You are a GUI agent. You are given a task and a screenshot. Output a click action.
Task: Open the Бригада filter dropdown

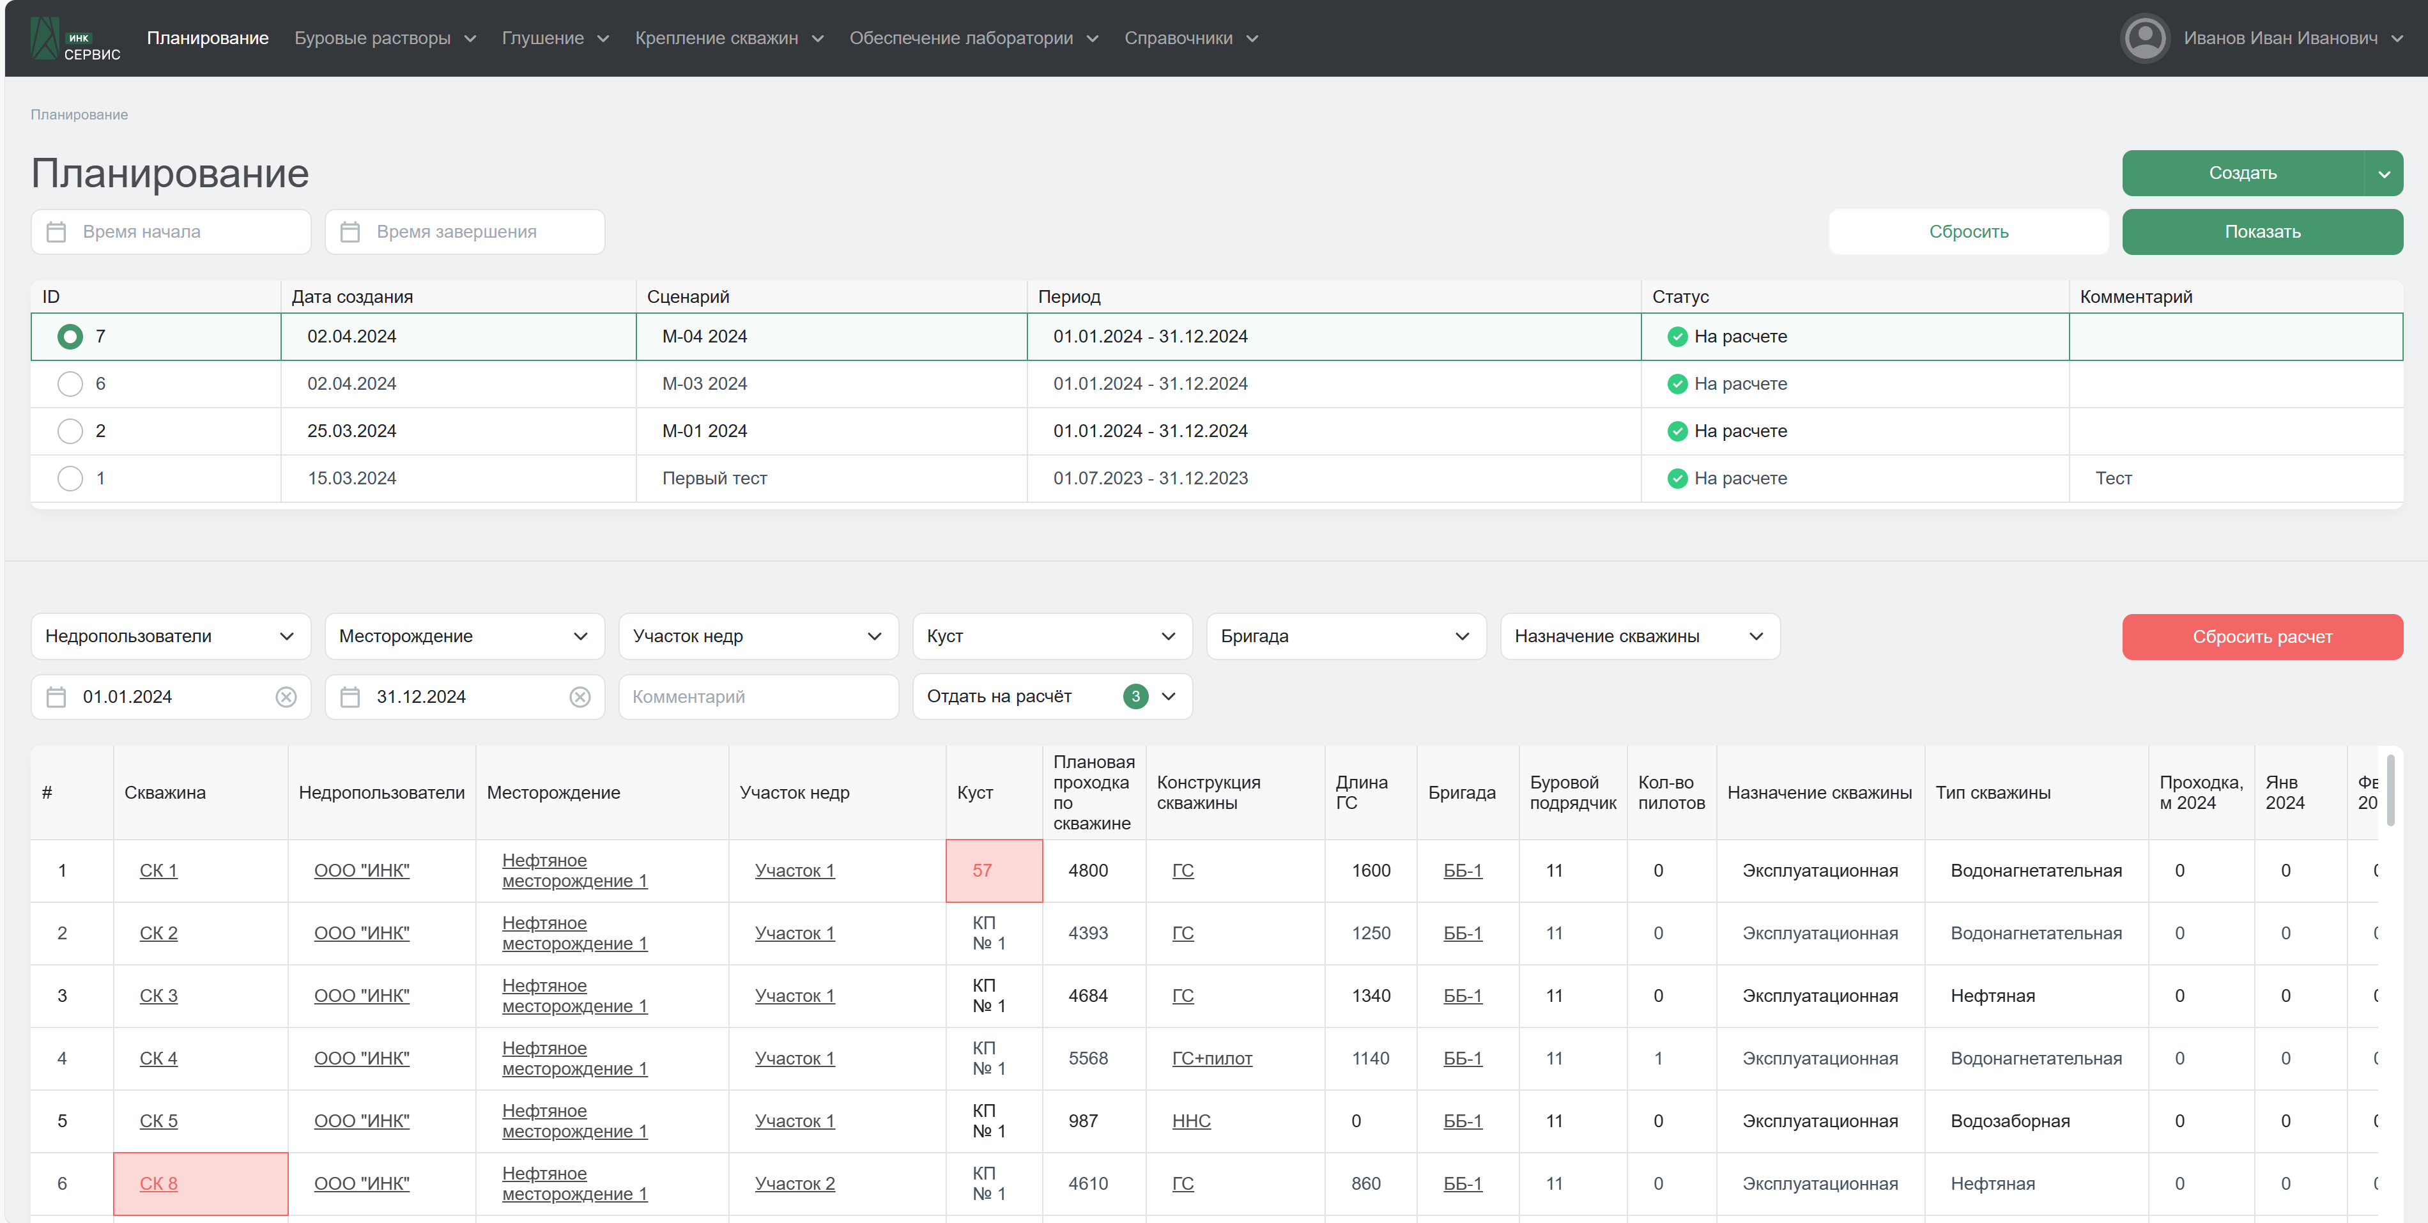pos(1347,636)
